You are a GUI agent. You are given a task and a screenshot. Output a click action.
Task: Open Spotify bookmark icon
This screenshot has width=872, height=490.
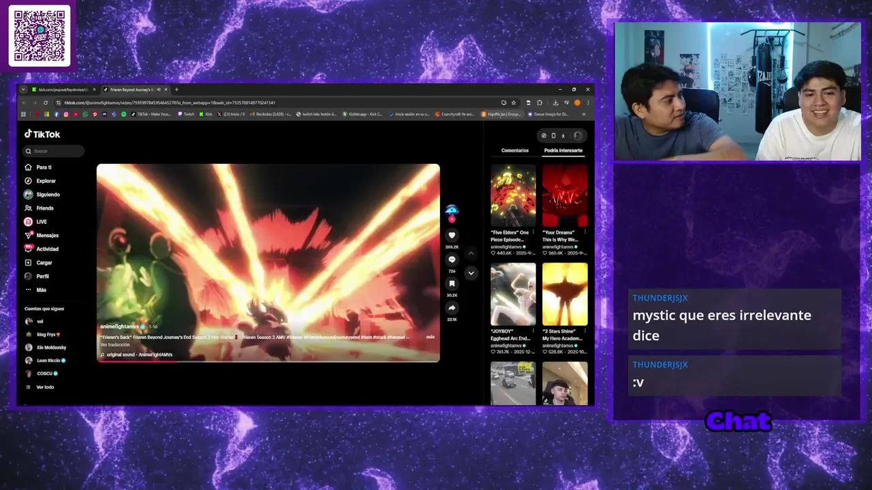[x=123, y=114]
